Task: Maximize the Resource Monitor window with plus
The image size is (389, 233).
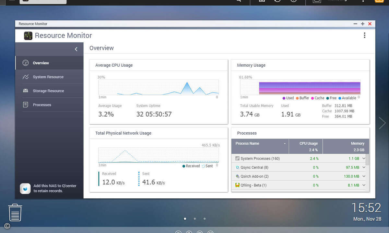Action: pos(363,24)
